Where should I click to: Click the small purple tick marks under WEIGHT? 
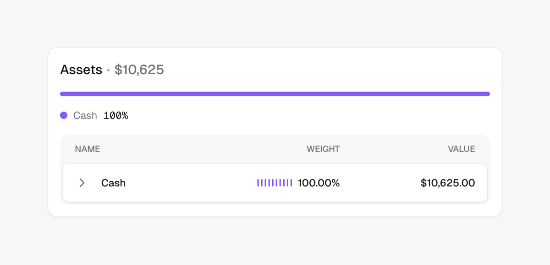click(x=274, y=183)
